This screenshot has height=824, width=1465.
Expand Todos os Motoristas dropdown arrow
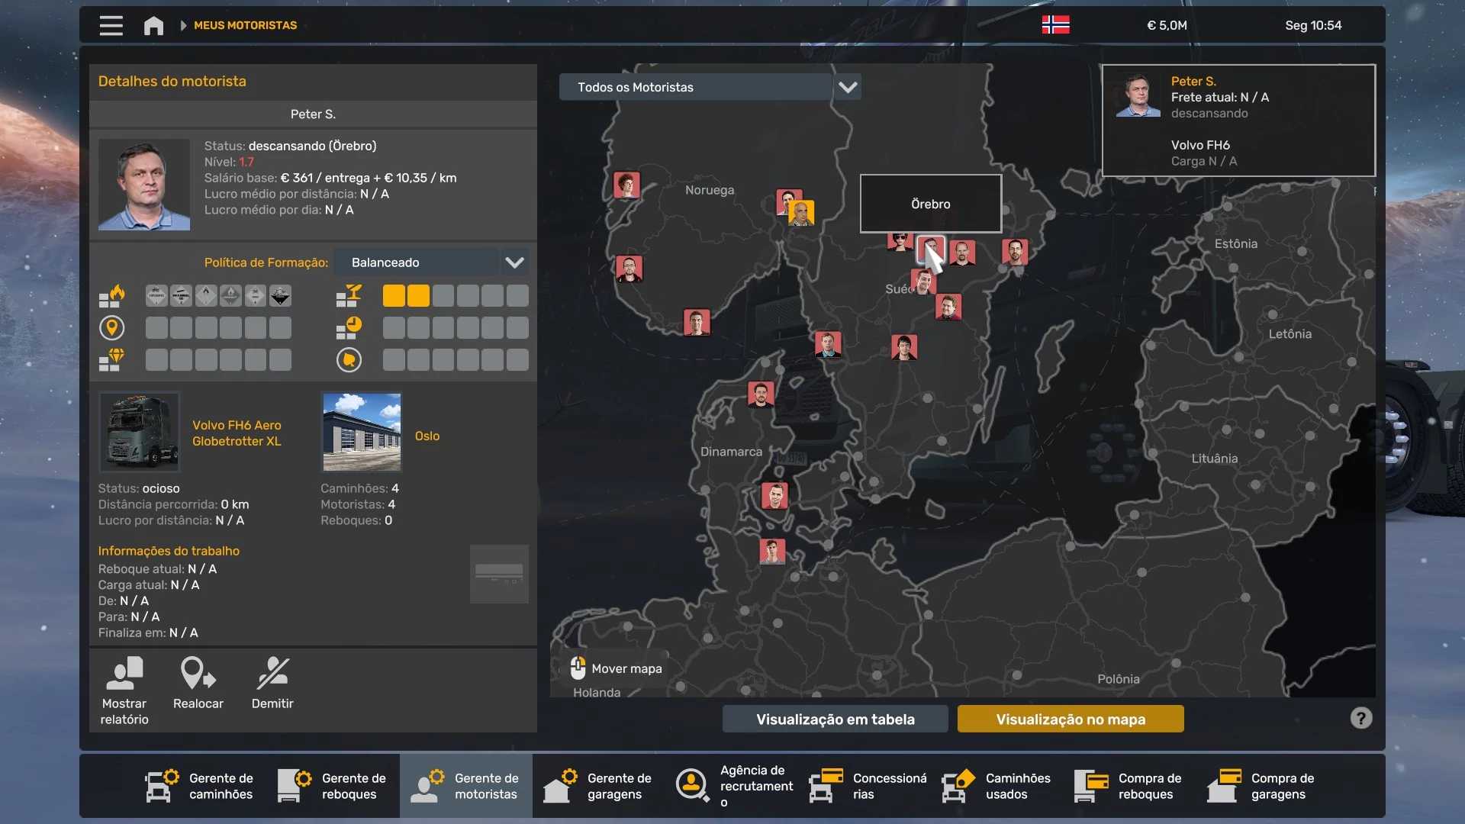click(848, 87)
